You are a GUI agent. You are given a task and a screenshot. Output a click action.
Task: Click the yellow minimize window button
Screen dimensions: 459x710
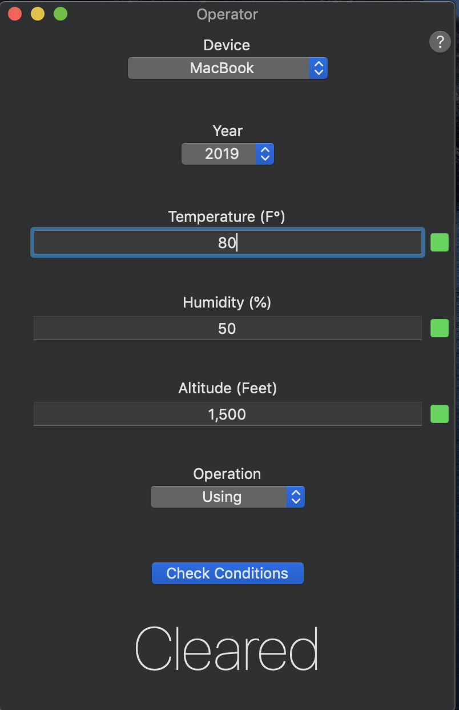[x=38, y=14]
